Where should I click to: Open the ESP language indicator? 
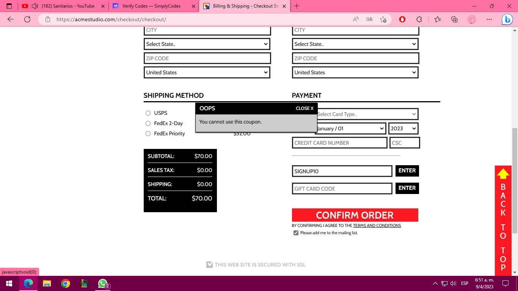465,283
